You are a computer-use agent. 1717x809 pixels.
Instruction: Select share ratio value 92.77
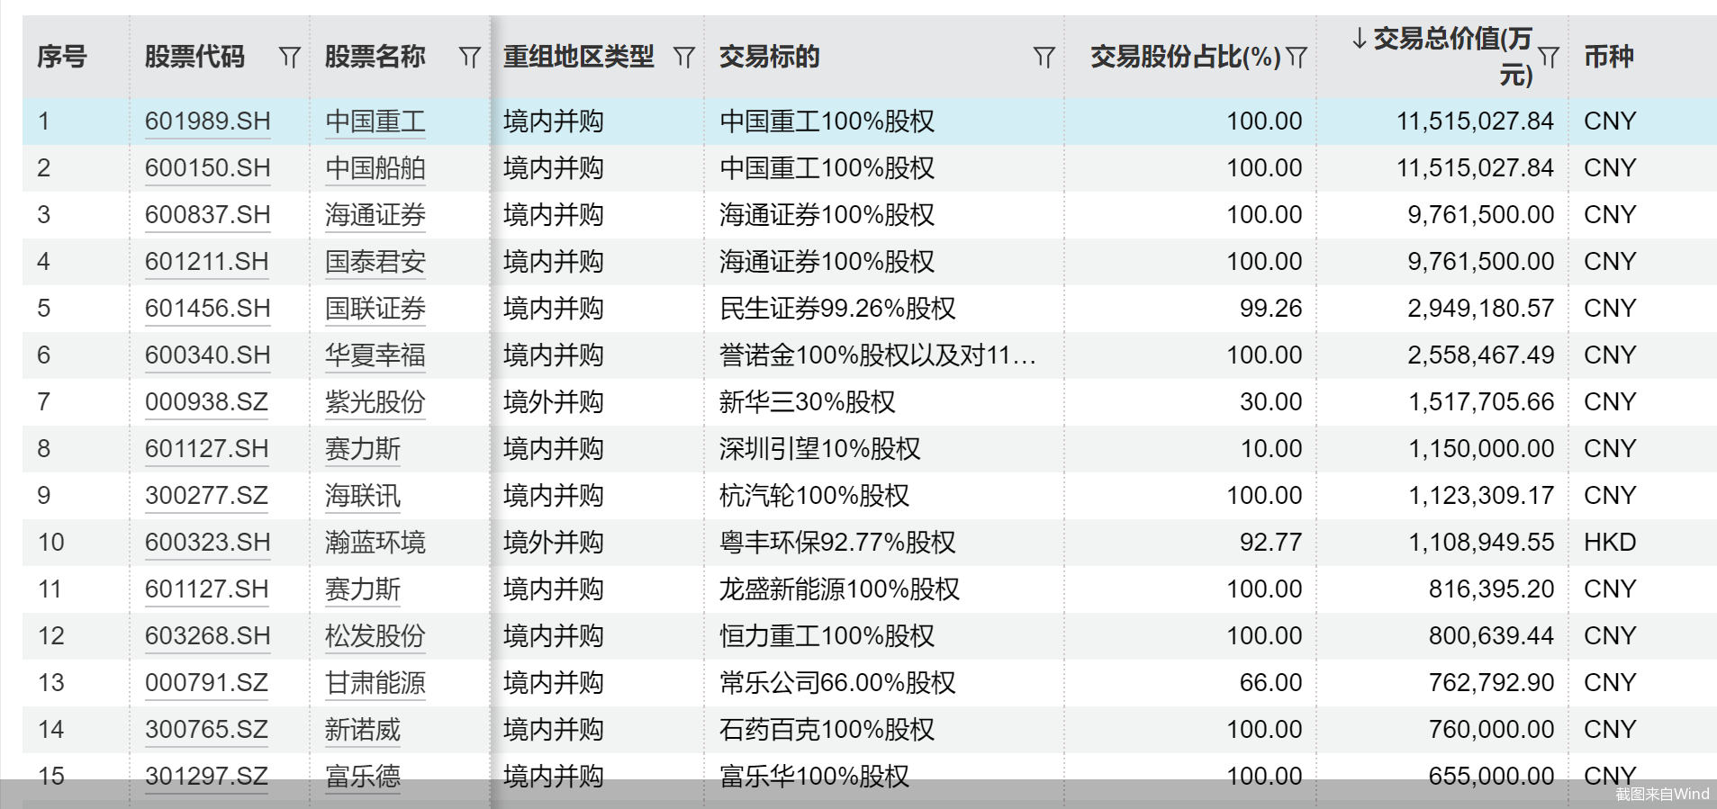click(1271, 543)
